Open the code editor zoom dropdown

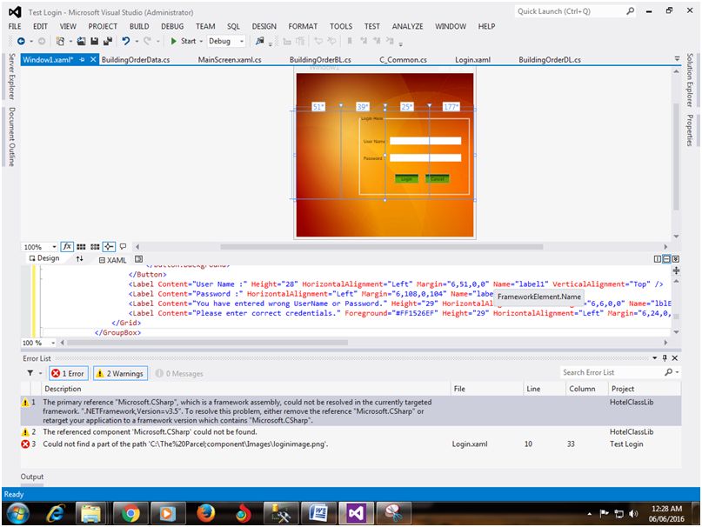[54, 343]
